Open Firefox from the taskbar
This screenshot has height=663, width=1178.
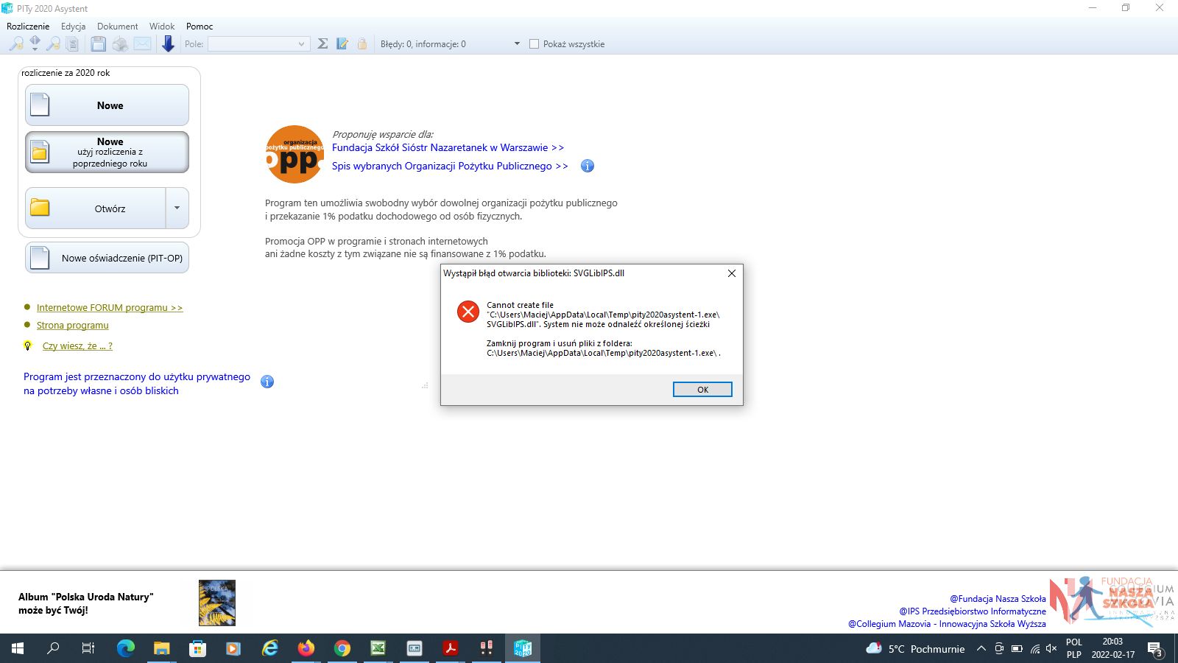(x=306, y=648)
